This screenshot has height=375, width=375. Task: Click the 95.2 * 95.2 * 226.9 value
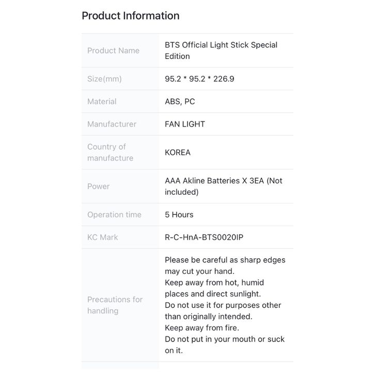click(x=199, y=79)
